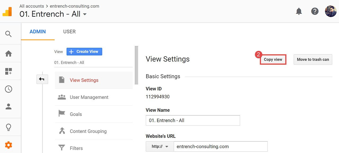This screenshot has height=153, width=339.
Task: Click the View Name input field
Action: [x=193, y=120]
